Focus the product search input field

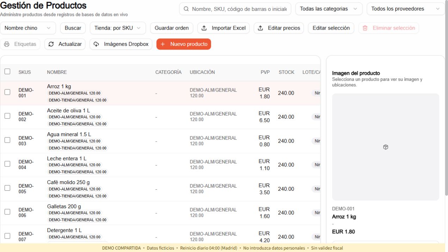[235, 9]
